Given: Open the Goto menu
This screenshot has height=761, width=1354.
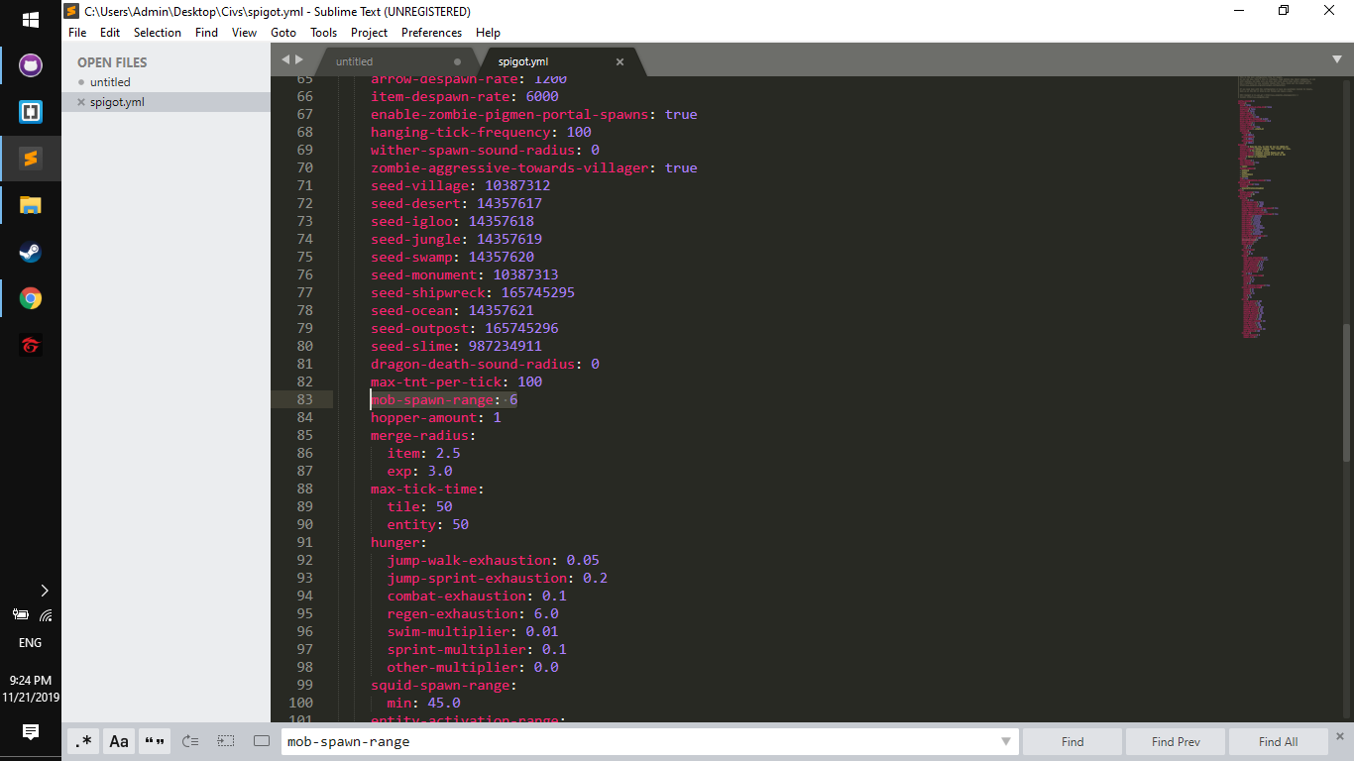Looking at the screenshot, I should [x=283, y=33].
